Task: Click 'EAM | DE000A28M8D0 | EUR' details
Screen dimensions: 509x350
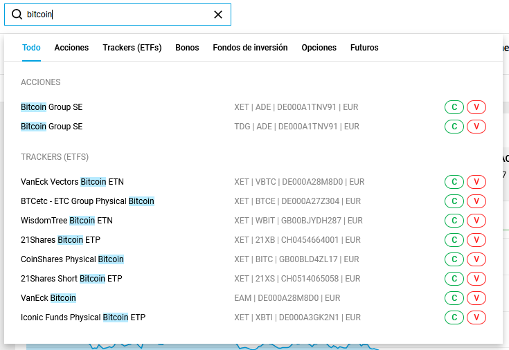Action: (287, 297)
